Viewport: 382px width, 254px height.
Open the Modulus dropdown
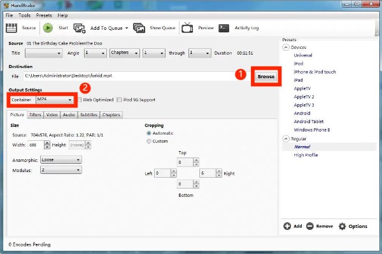coord(61,170)
